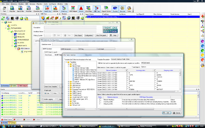Open the Configure menu
The image size is (205, 128).
pyautogui.click(x=52, y=4)
